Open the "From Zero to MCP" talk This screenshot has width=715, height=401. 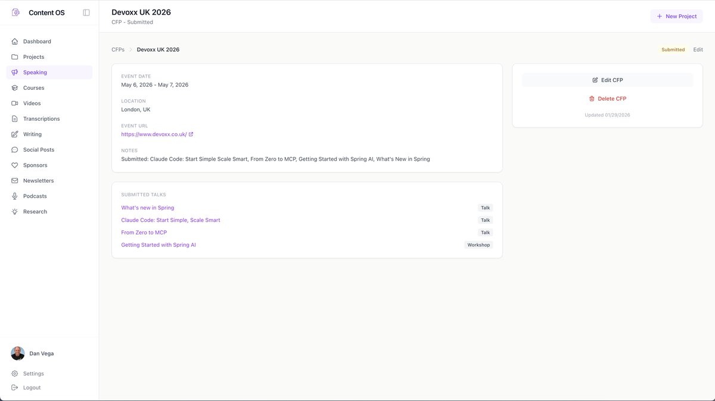tap(144, 233)
